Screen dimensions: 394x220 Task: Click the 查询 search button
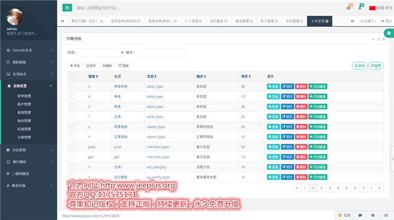click(x=359, y=65)
